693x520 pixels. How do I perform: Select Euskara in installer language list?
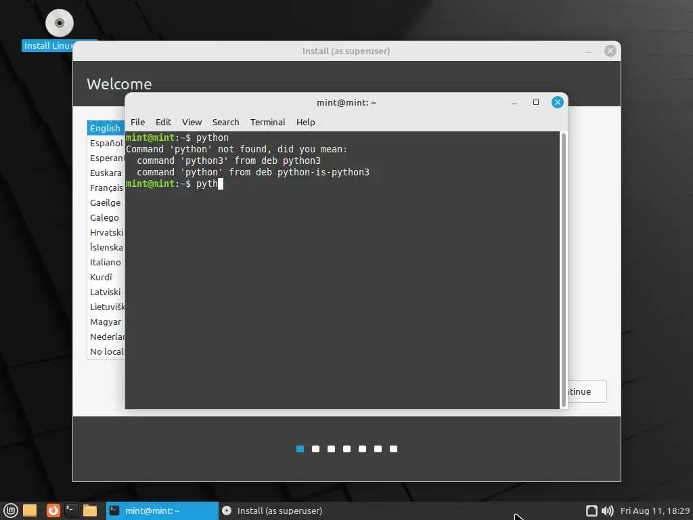click(x=106, y=173)
